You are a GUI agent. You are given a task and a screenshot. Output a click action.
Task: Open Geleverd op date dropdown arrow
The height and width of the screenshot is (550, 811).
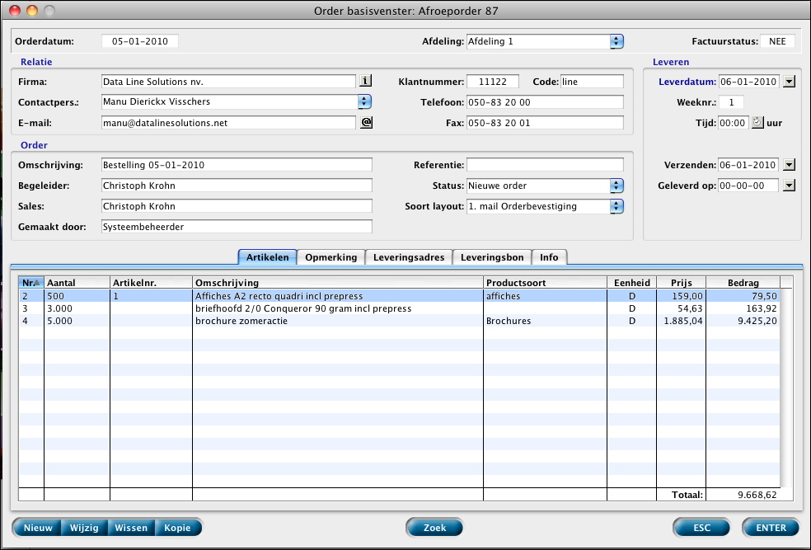[x=789, y=186]
